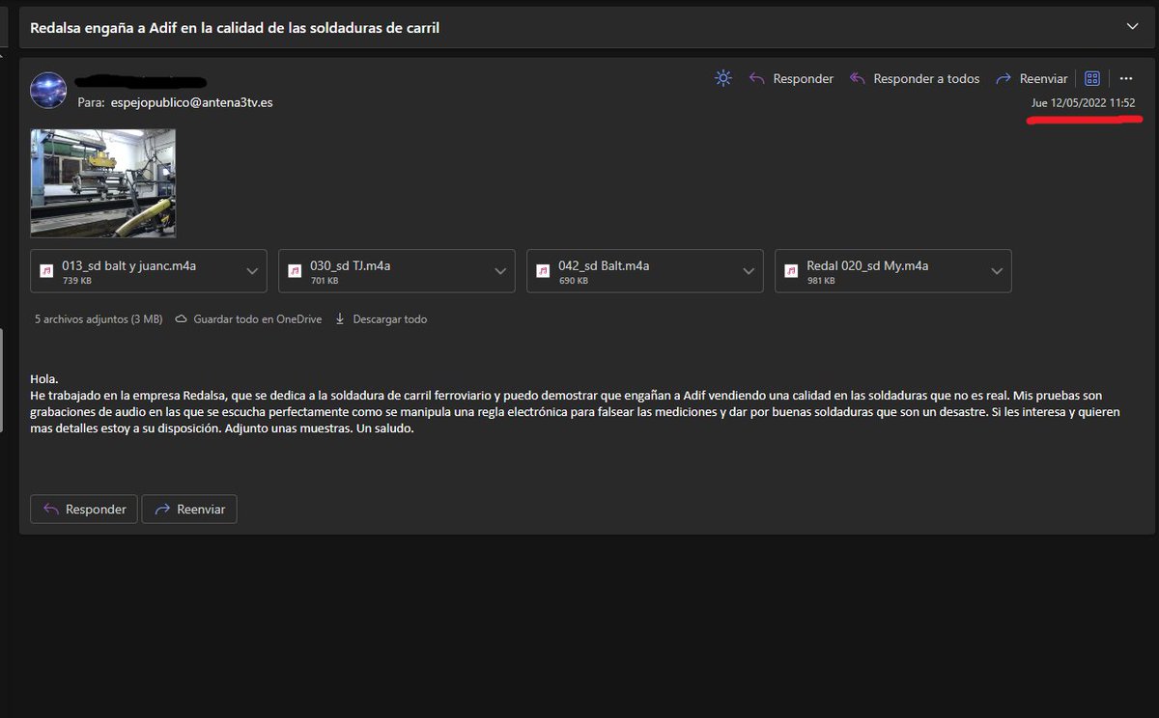This screenshot has height=718, width=1159.
Task: Click the audio file icon of 030_sd TJ attachment
Action: (x=295, y=271)
